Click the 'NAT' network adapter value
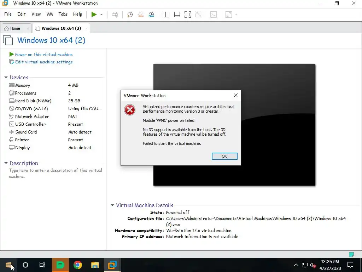The image size is (362, 272). tap(73, 117)
